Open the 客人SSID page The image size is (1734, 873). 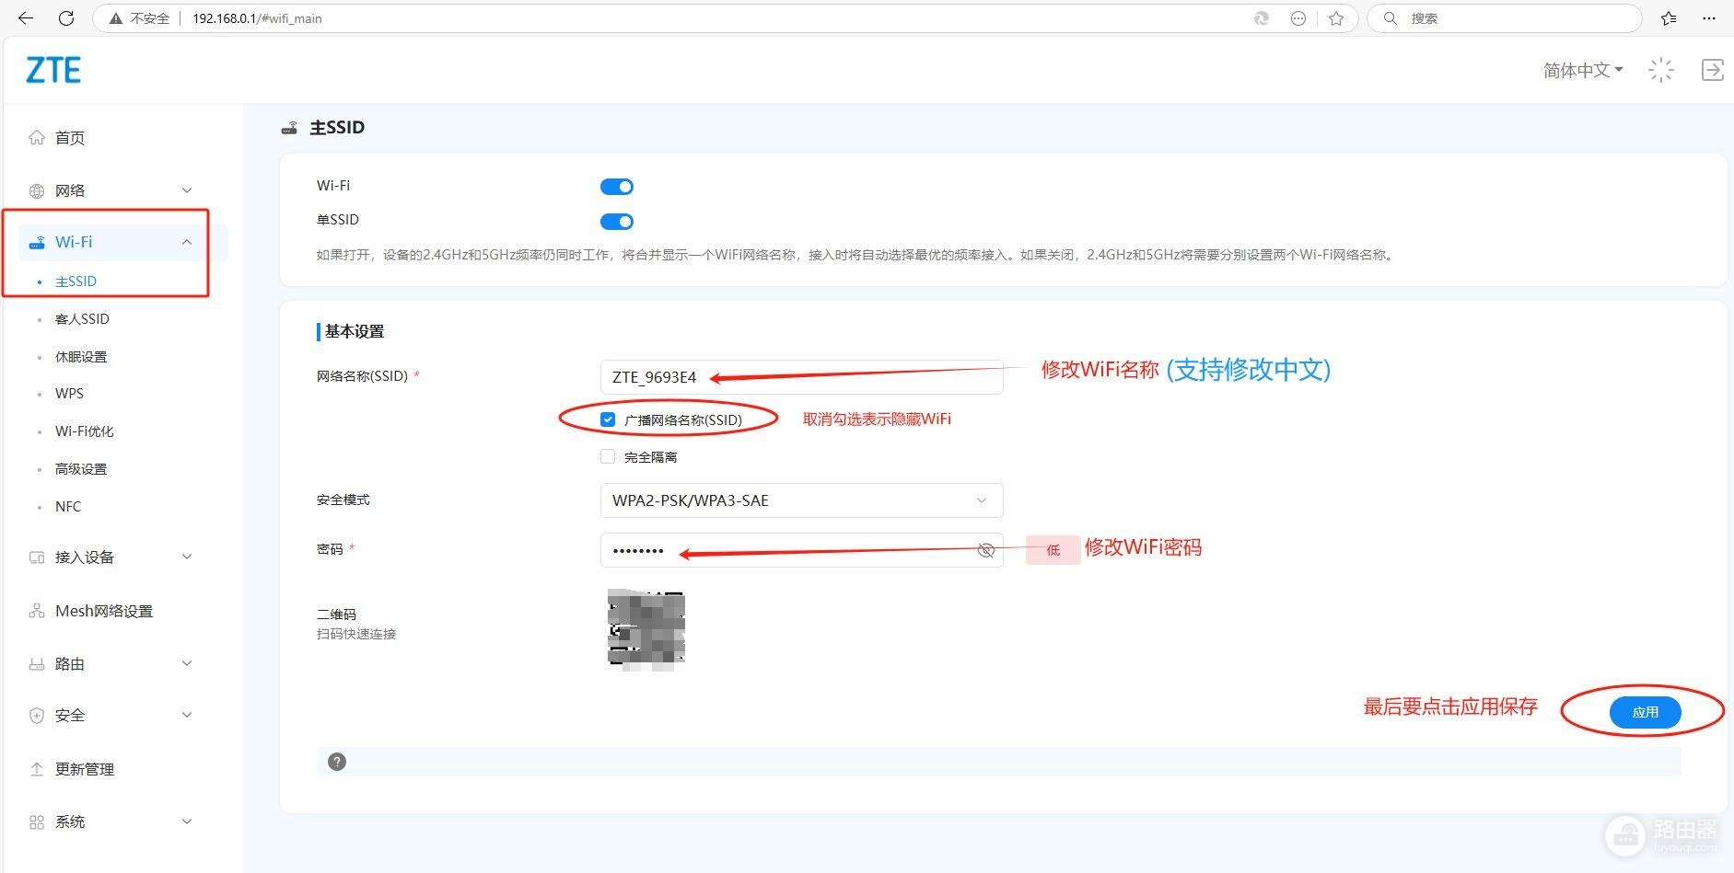tap(82, 319)
